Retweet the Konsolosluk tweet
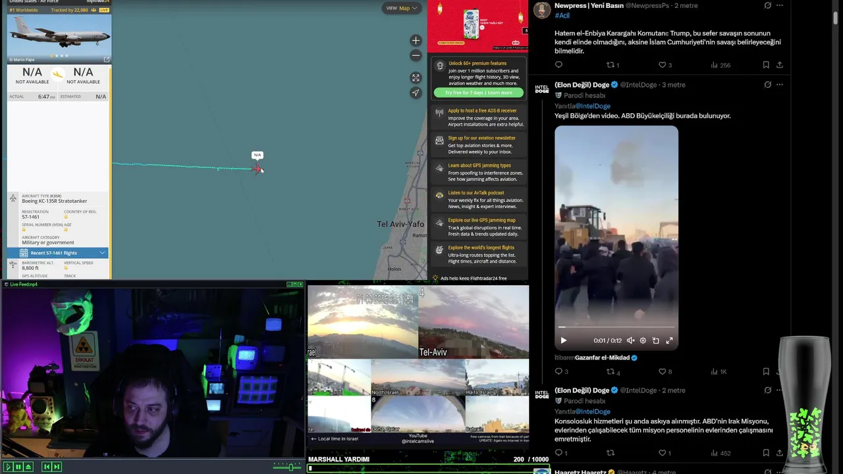843x474 pixels. pos(610,453)
